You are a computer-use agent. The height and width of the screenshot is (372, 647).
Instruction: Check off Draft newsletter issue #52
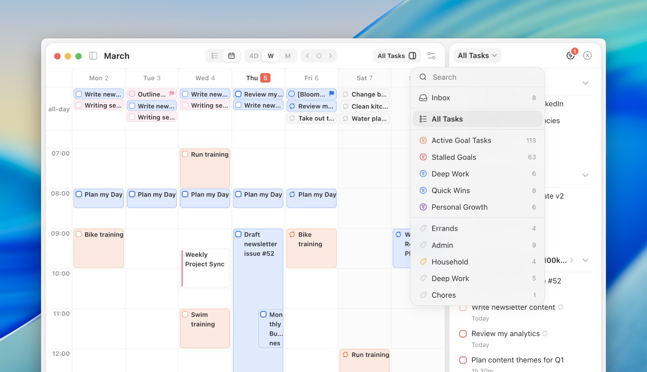point(238,235)
